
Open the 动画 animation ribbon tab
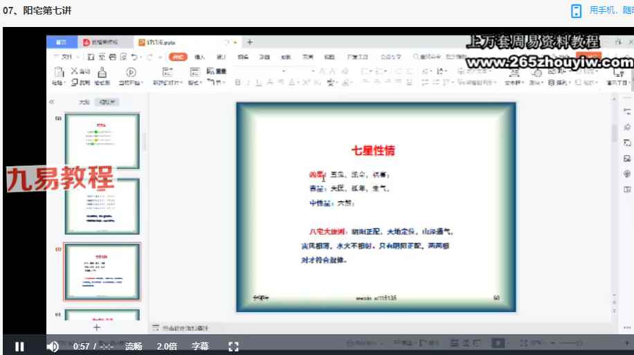pyautogui.click(x=264, y=57)
